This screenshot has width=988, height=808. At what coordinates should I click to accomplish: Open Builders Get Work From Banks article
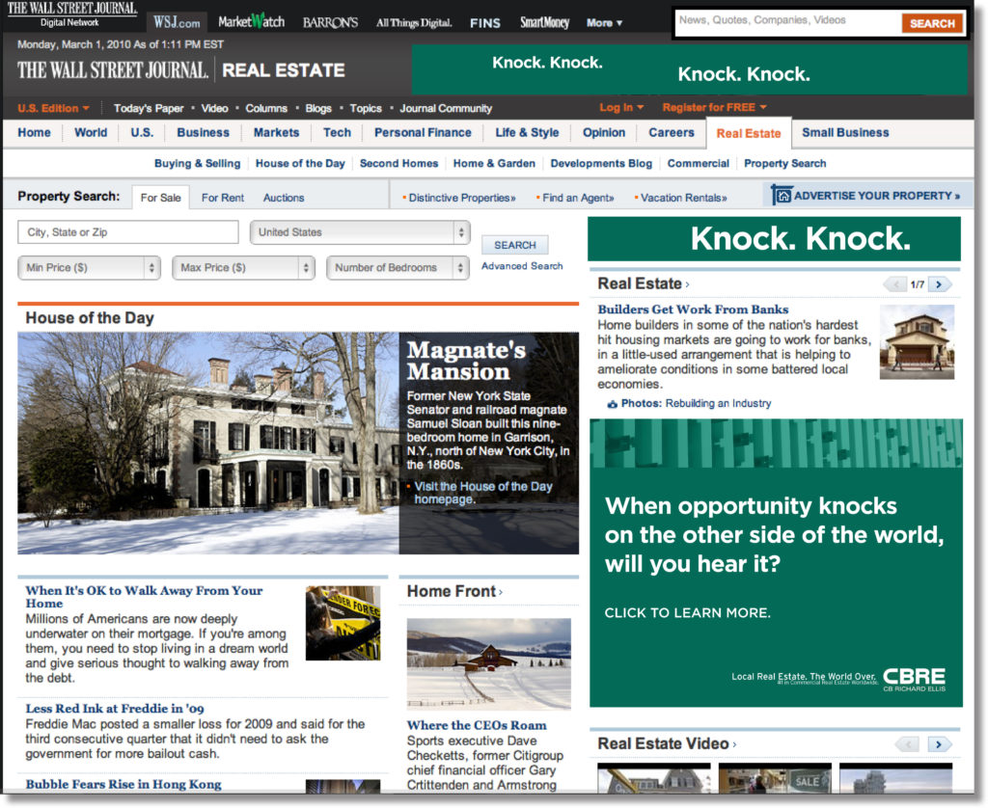693,310
